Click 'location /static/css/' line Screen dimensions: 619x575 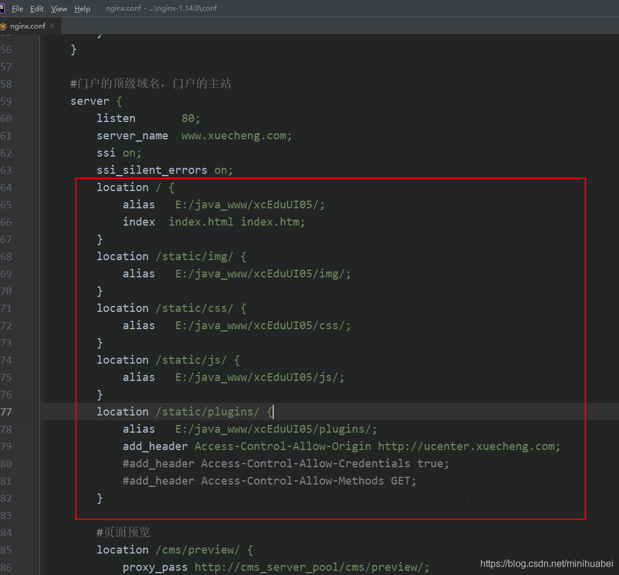(172, 308)
